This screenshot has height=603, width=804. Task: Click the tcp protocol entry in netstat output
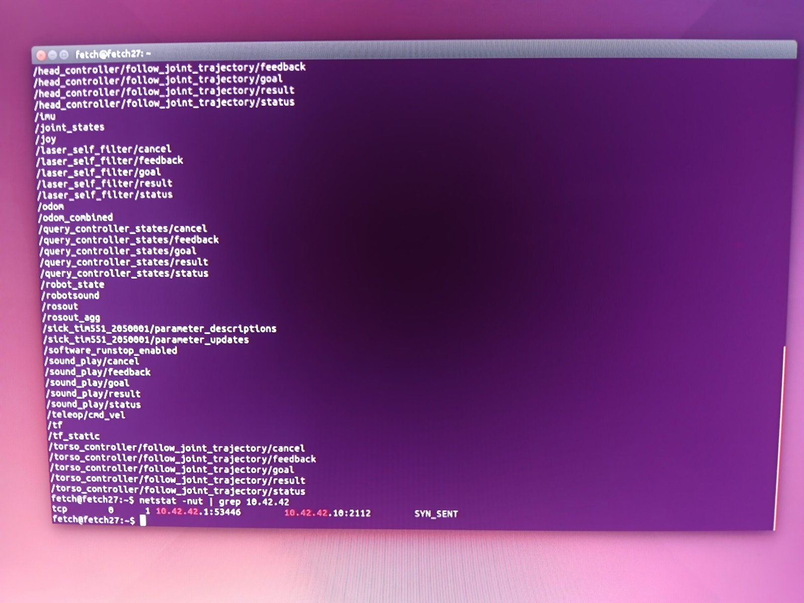[x=59, y=510]
